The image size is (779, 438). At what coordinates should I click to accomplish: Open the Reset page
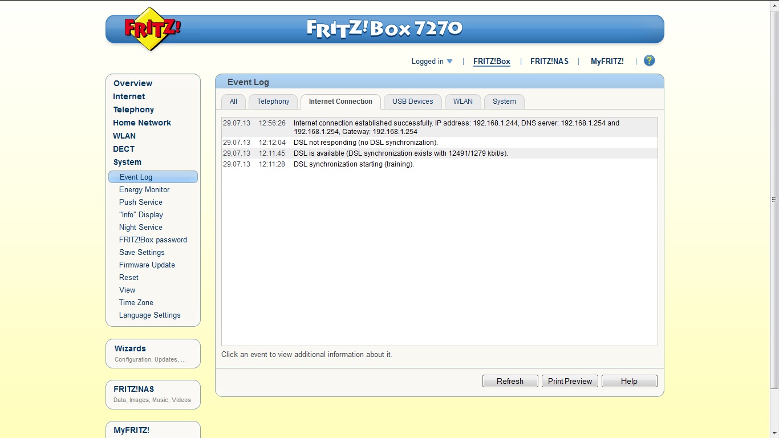(129, 277)
